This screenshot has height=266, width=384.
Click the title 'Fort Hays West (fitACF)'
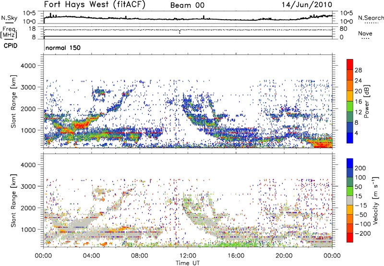[95, 5]
